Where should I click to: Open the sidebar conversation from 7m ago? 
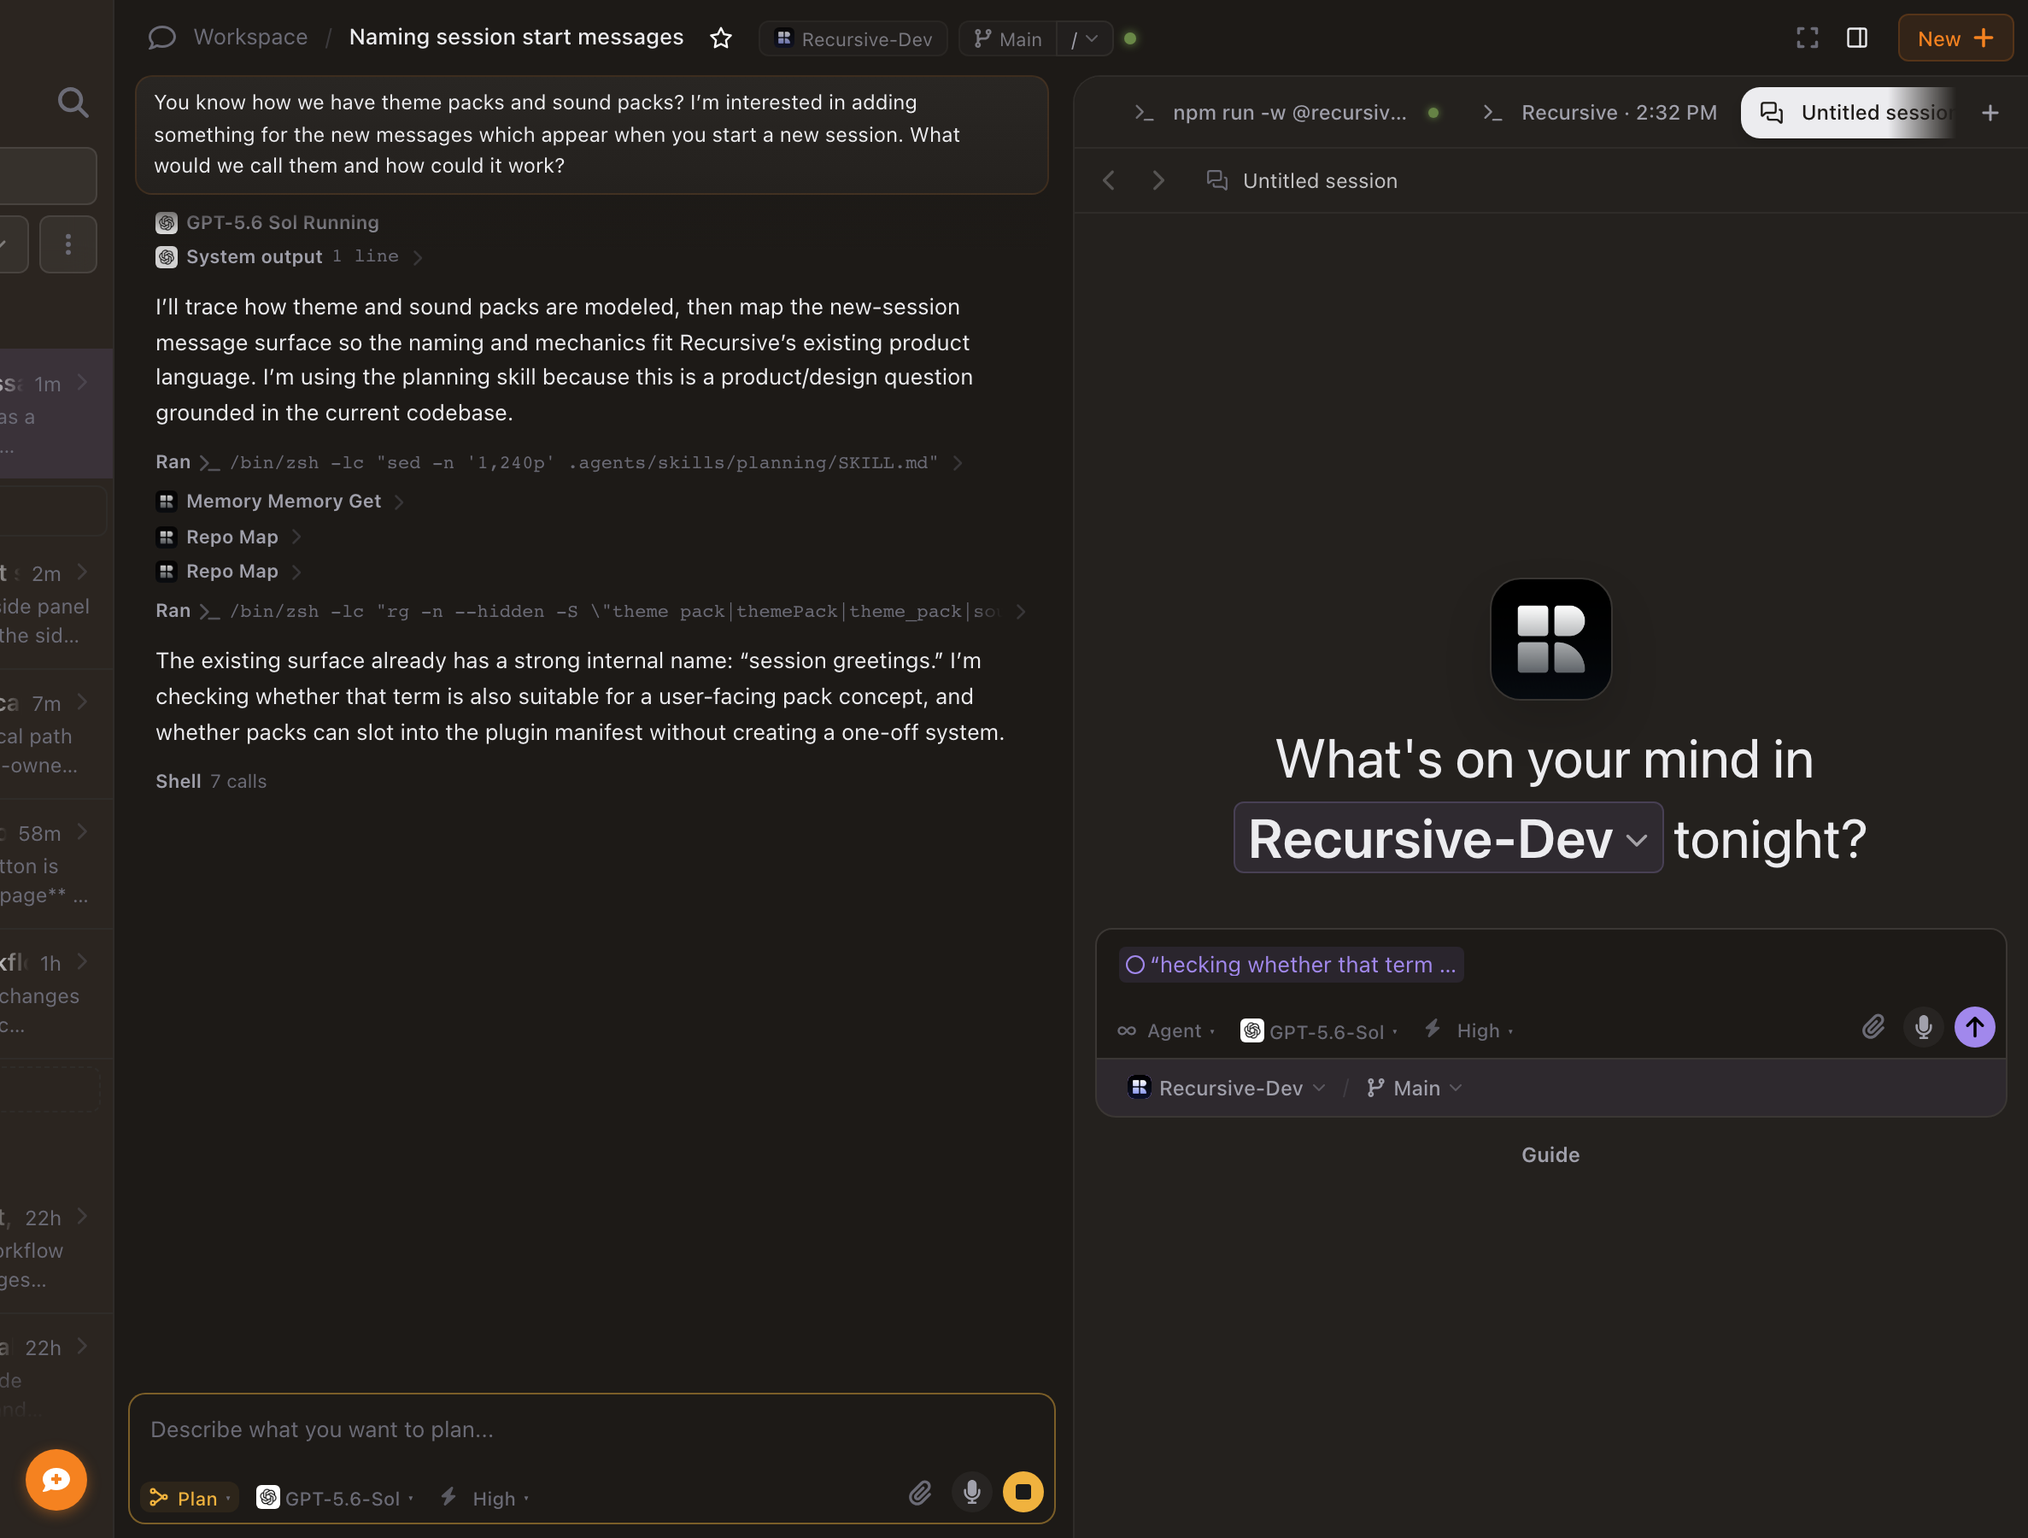click(56, 734)
